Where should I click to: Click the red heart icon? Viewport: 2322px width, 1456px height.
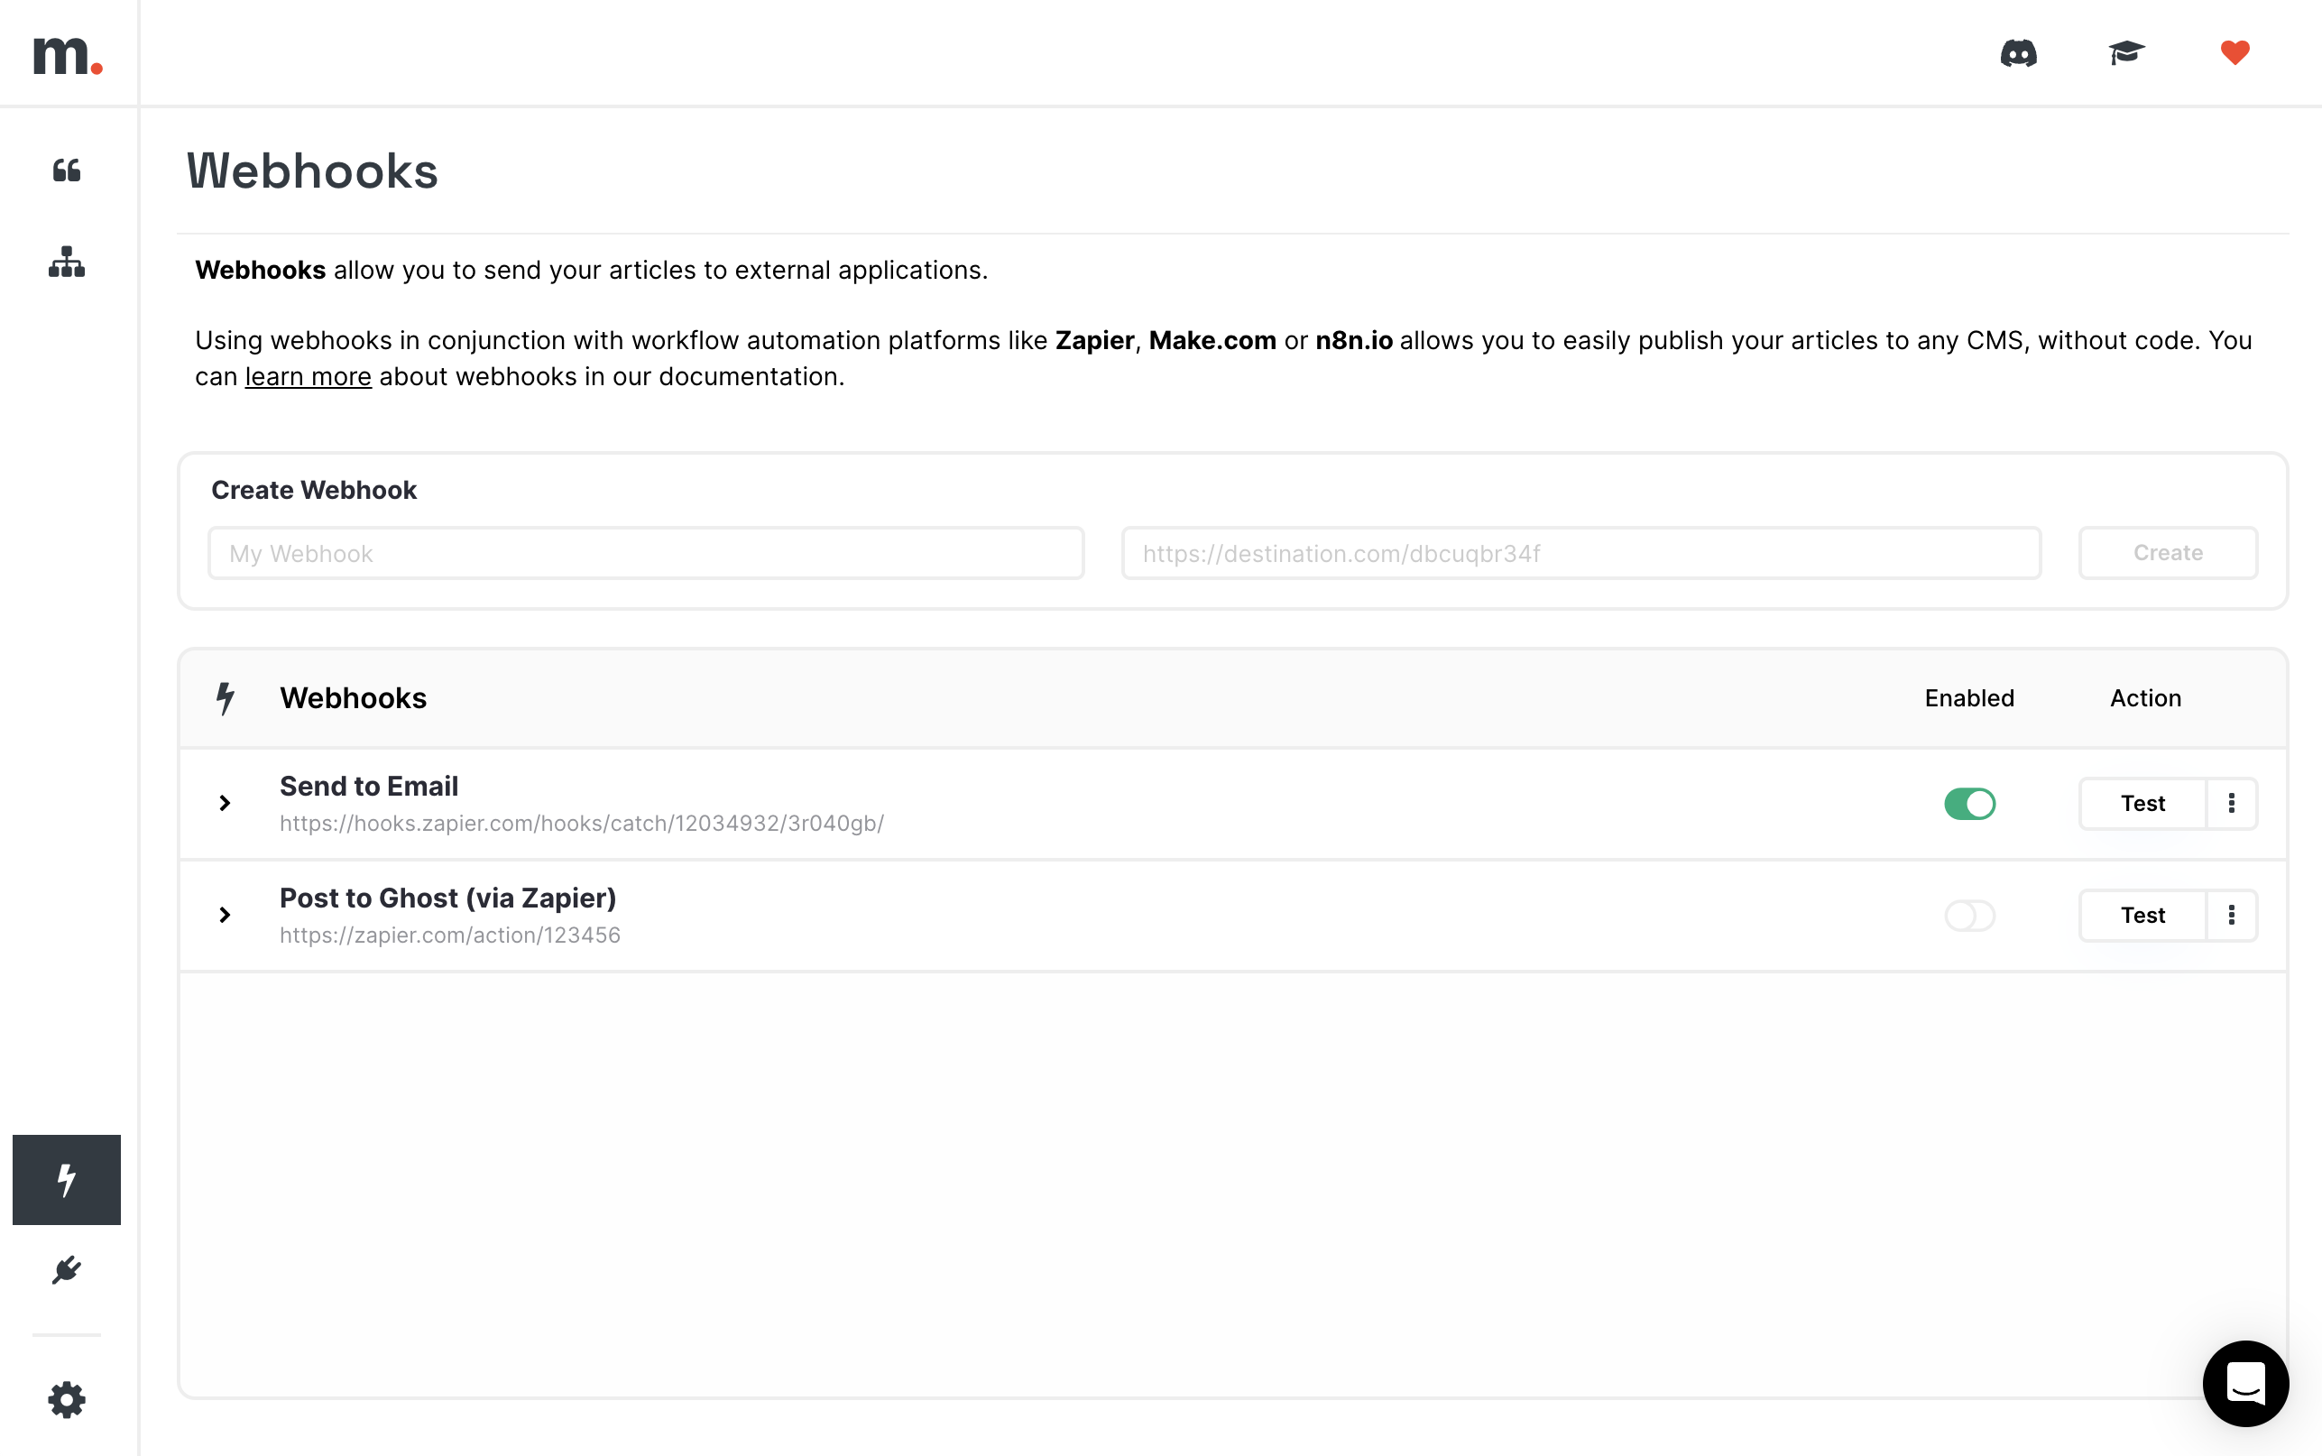pyautogui.click(x=2234, y=53)
